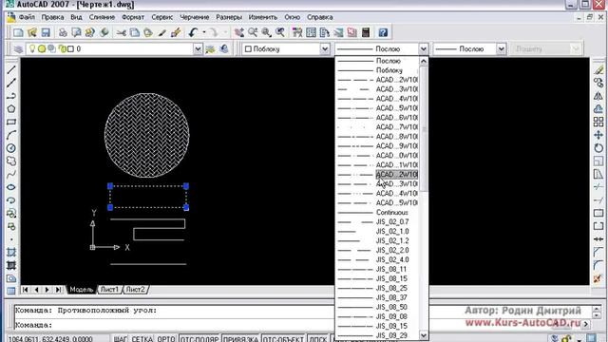Expand the lineweight Послою dropdown
608x342 pixels.
pos(501,49)
